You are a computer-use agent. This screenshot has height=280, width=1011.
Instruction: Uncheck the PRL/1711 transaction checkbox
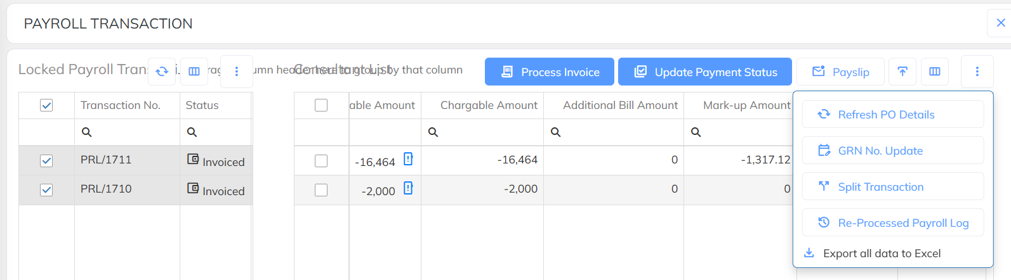pyautogui.click(x=46, y=161)
